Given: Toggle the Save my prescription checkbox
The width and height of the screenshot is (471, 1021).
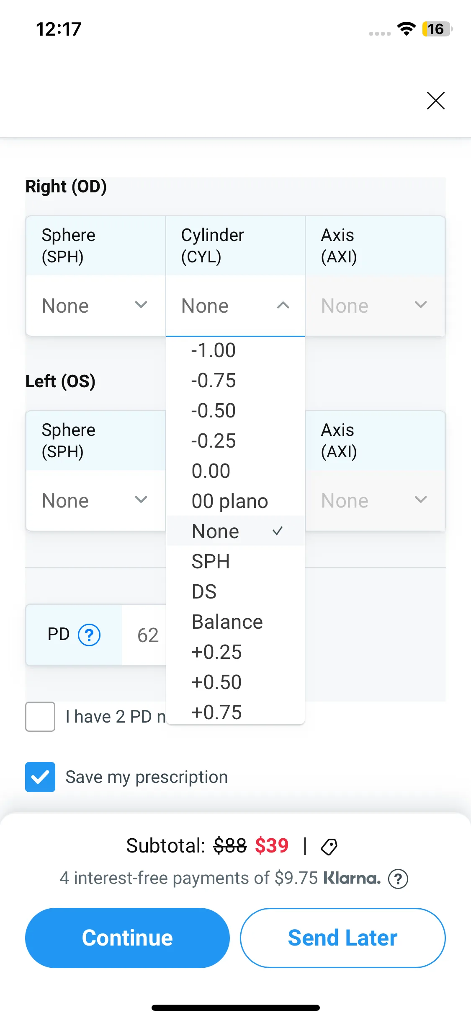Looking at the screenshot, I should (40, 777).
